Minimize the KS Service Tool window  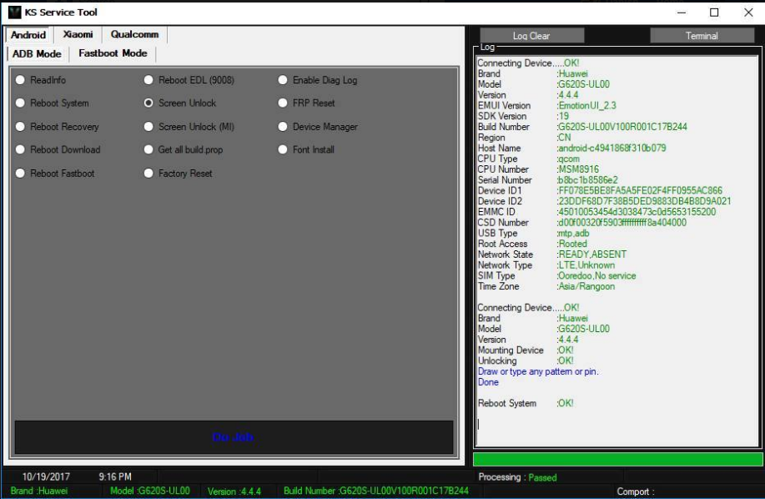pos(682,13)
